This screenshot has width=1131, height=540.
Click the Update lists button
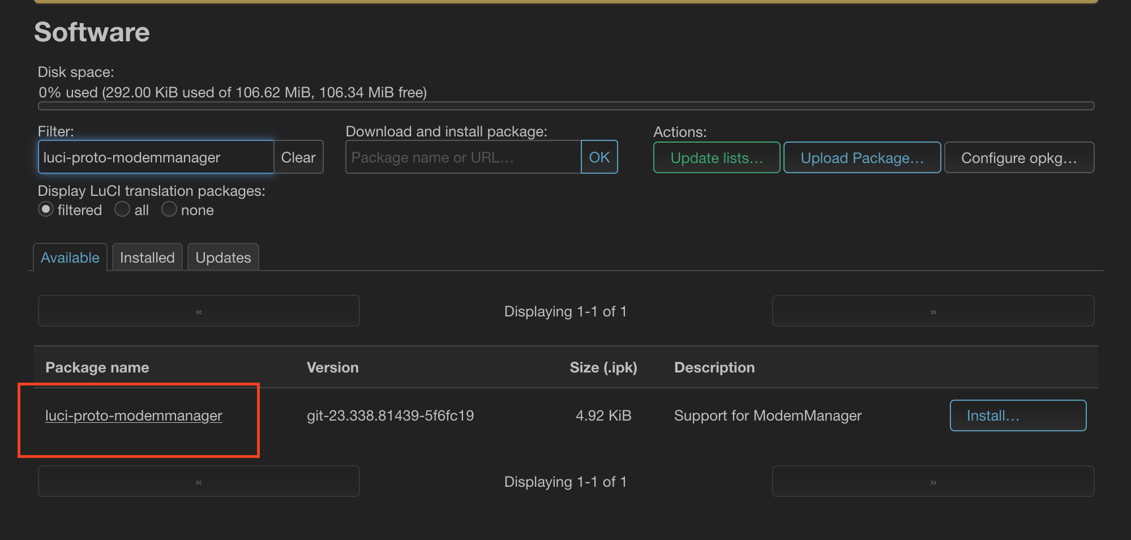(x=716, y=158)
